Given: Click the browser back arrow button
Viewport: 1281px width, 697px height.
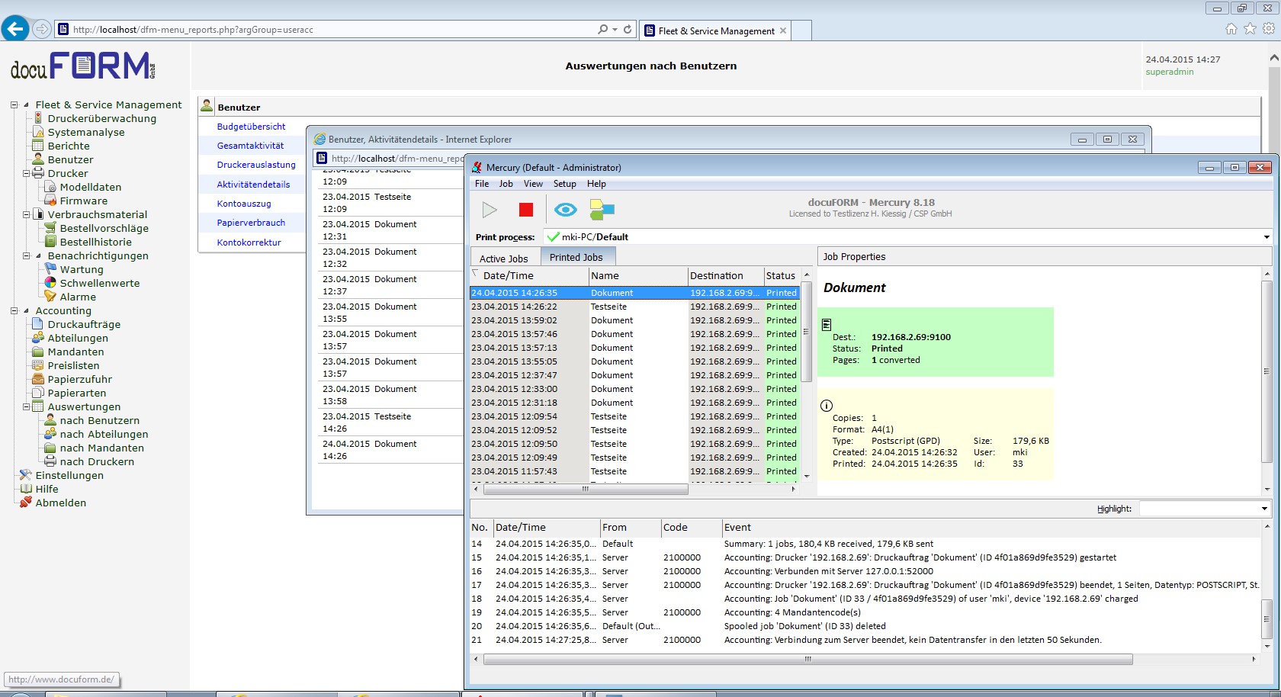Looking at the screenshot, I should pos(15,29).
